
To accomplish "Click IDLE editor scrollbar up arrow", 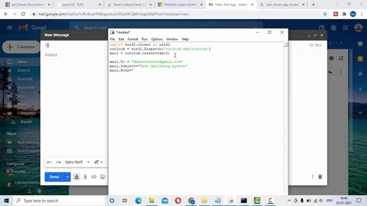I will (x=286, y=45).
